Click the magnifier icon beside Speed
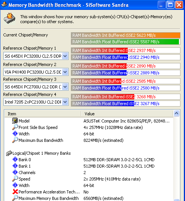 coord(15,179)
